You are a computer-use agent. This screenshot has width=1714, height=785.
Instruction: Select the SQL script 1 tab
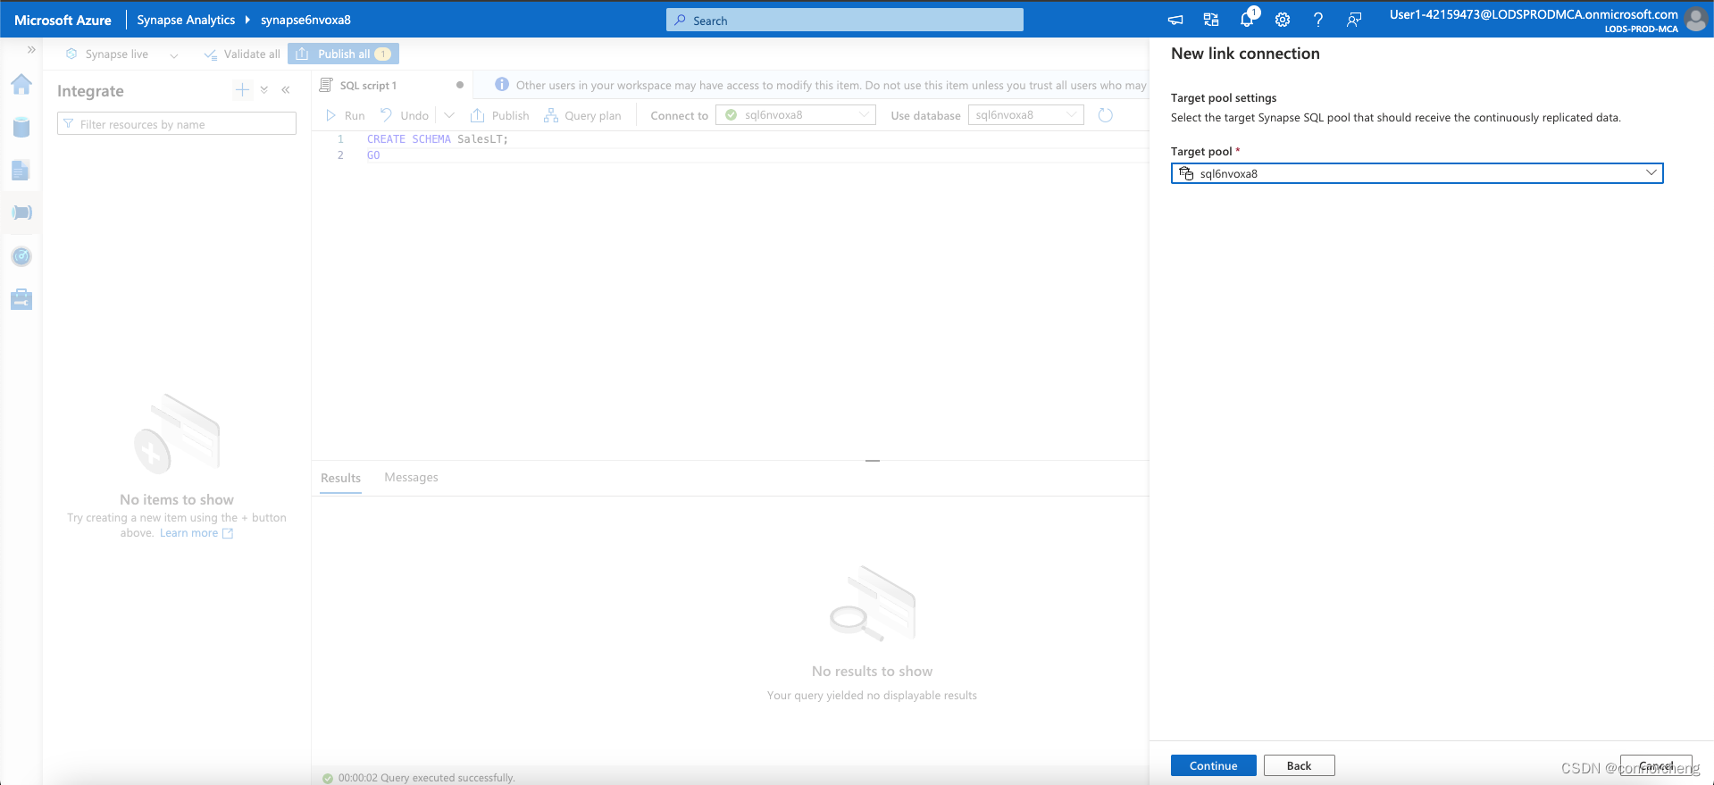tap(368, 86)
